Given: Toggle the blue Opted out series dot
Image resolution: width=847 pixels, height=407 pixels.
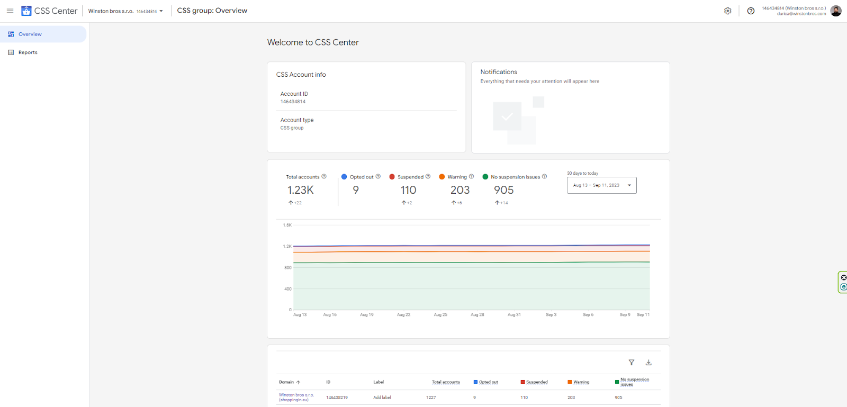Looking at the screenshot, I should pos(344,177).
